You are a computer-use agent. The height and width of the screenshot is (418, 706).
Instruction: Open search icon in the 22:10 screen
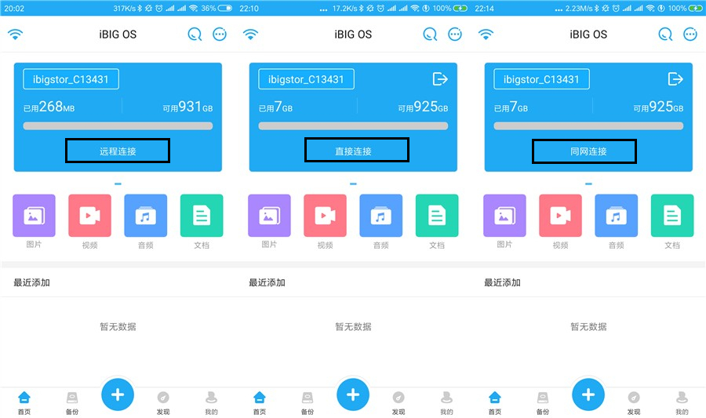430,35
